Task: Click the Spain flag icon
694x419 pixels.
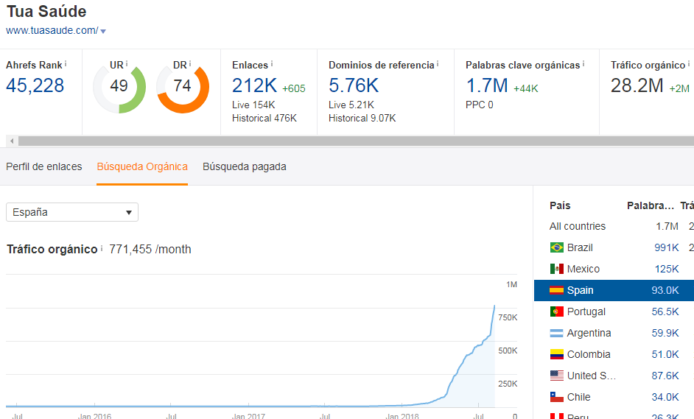Action: (x=557, y=290)
